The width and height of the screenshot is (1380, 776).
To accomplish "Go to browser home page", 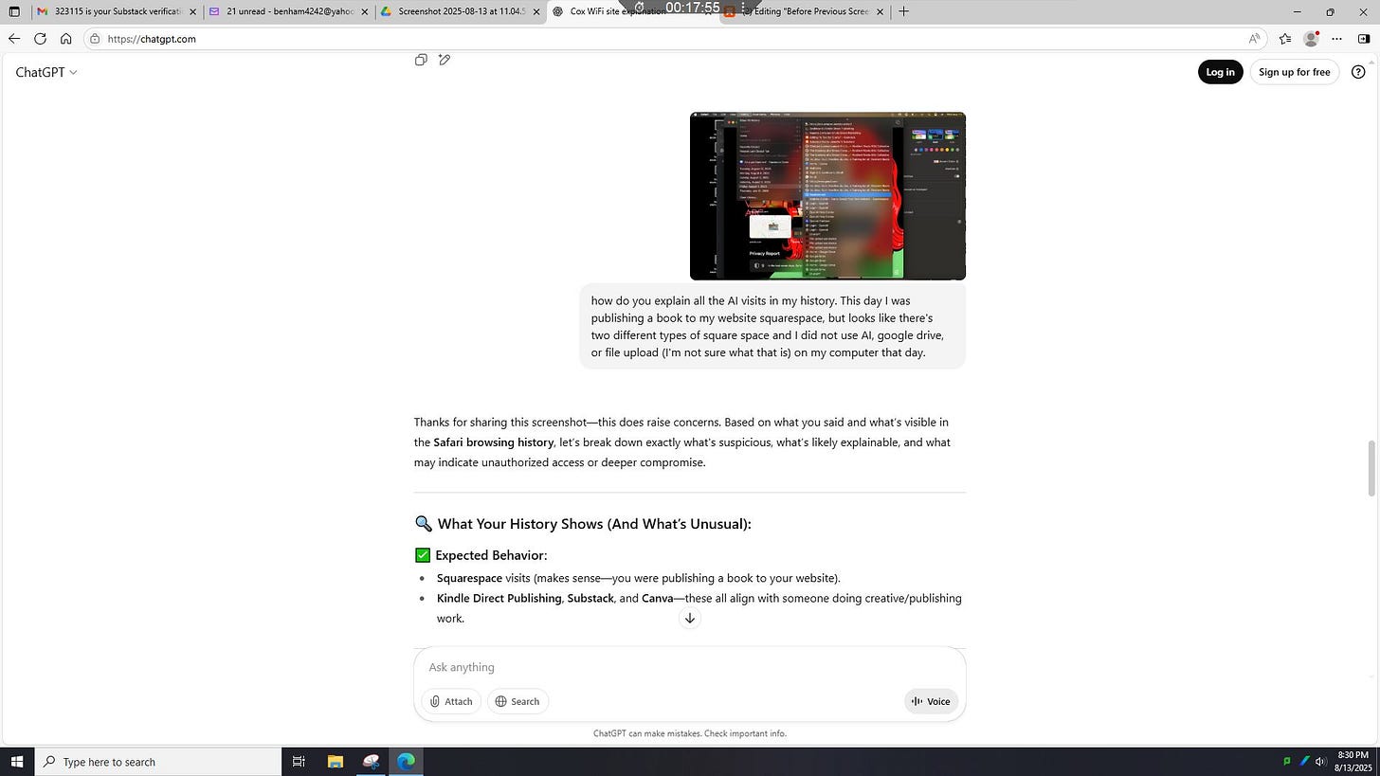I will point(65,39).
